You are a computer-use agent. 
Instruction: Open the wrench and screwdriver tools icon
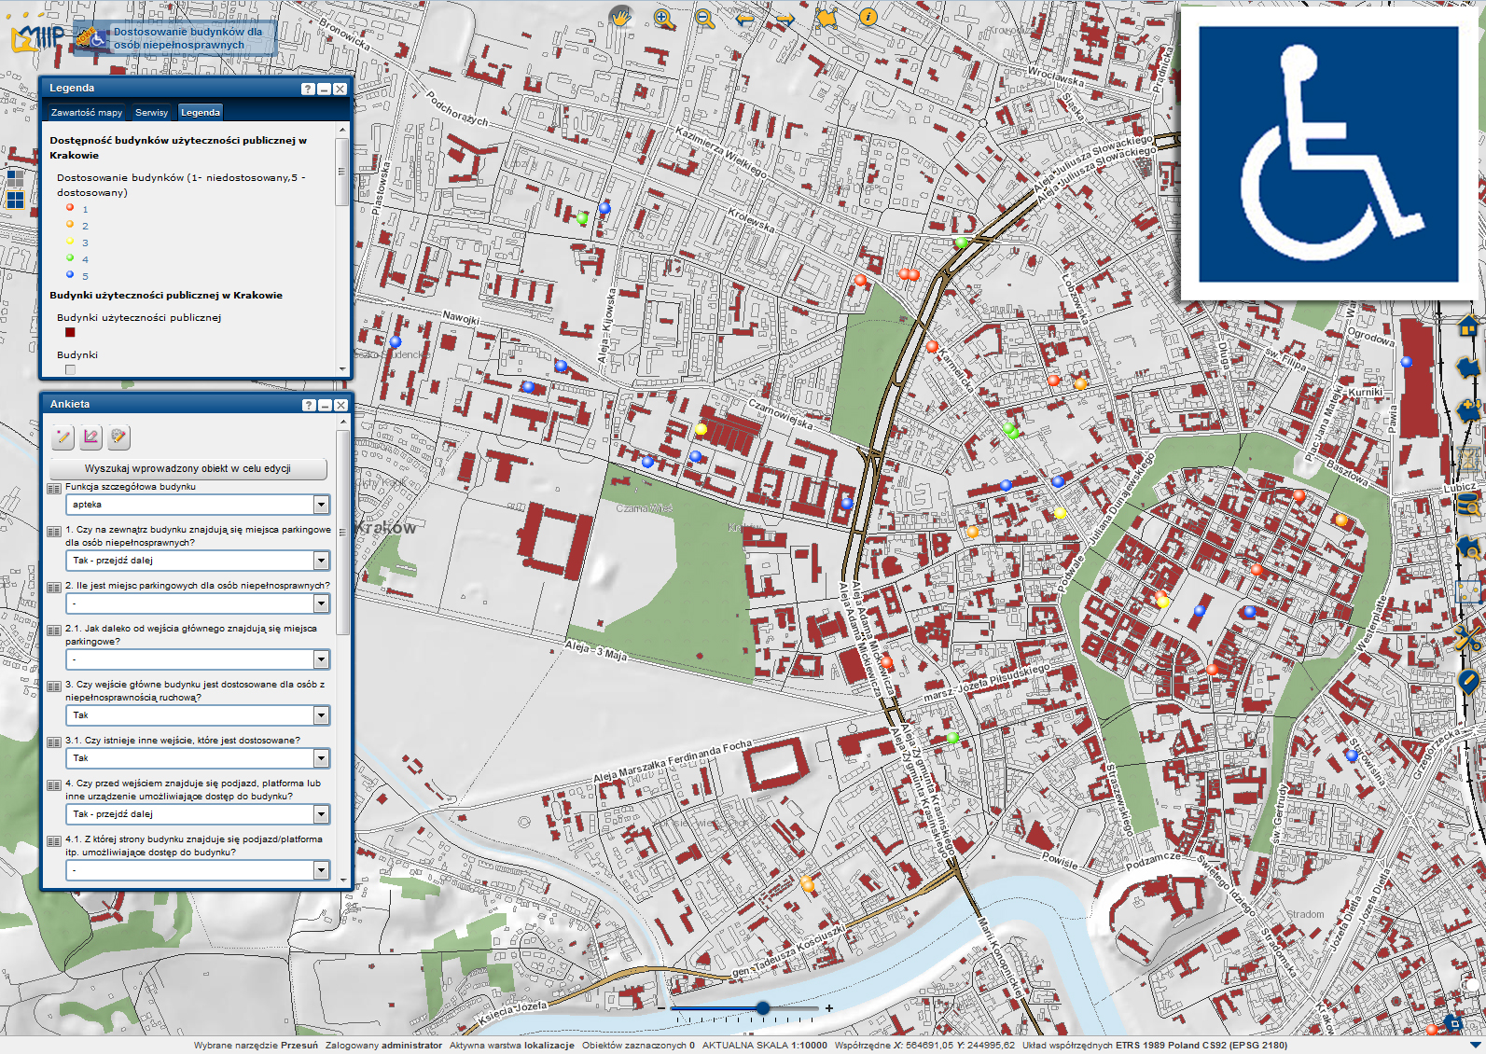click(x=1468, y=638)
